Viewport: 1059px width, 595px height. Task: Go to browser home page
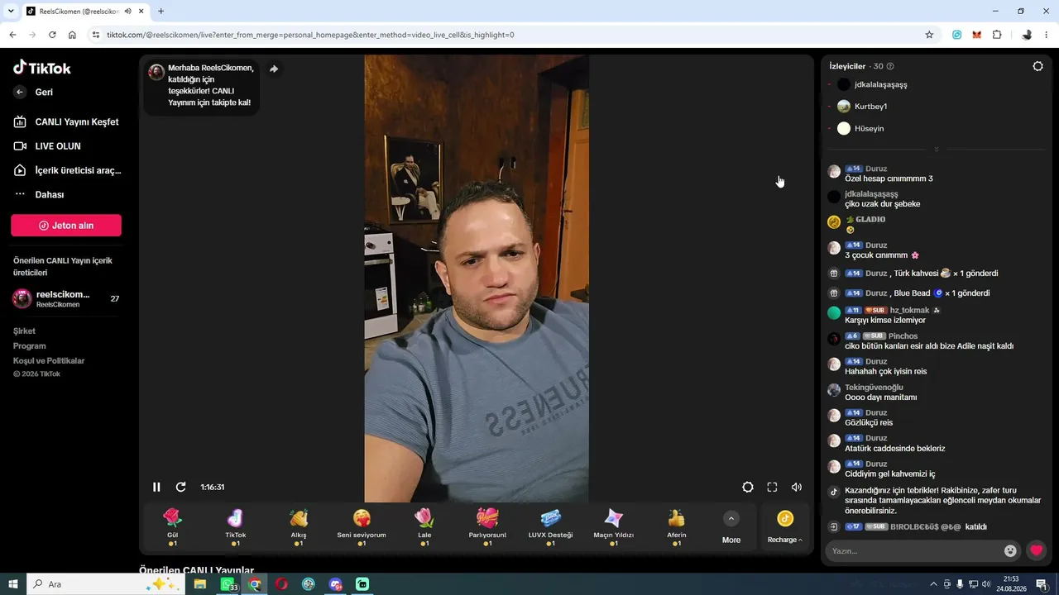point(72,35)
